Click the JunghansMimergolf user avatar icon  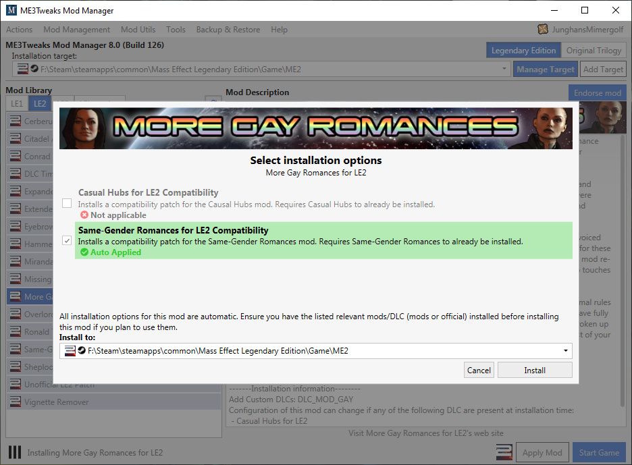543,29
